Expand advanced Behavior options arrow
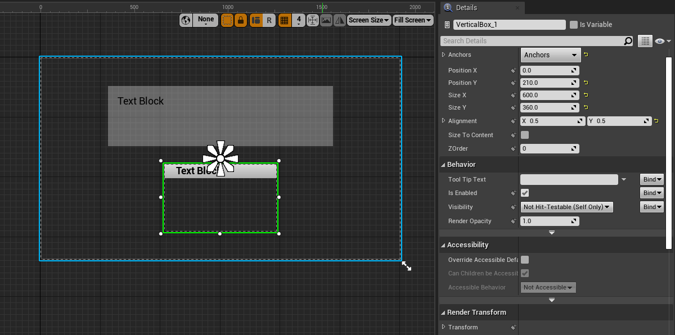675x335 pixels. point(552,233)
